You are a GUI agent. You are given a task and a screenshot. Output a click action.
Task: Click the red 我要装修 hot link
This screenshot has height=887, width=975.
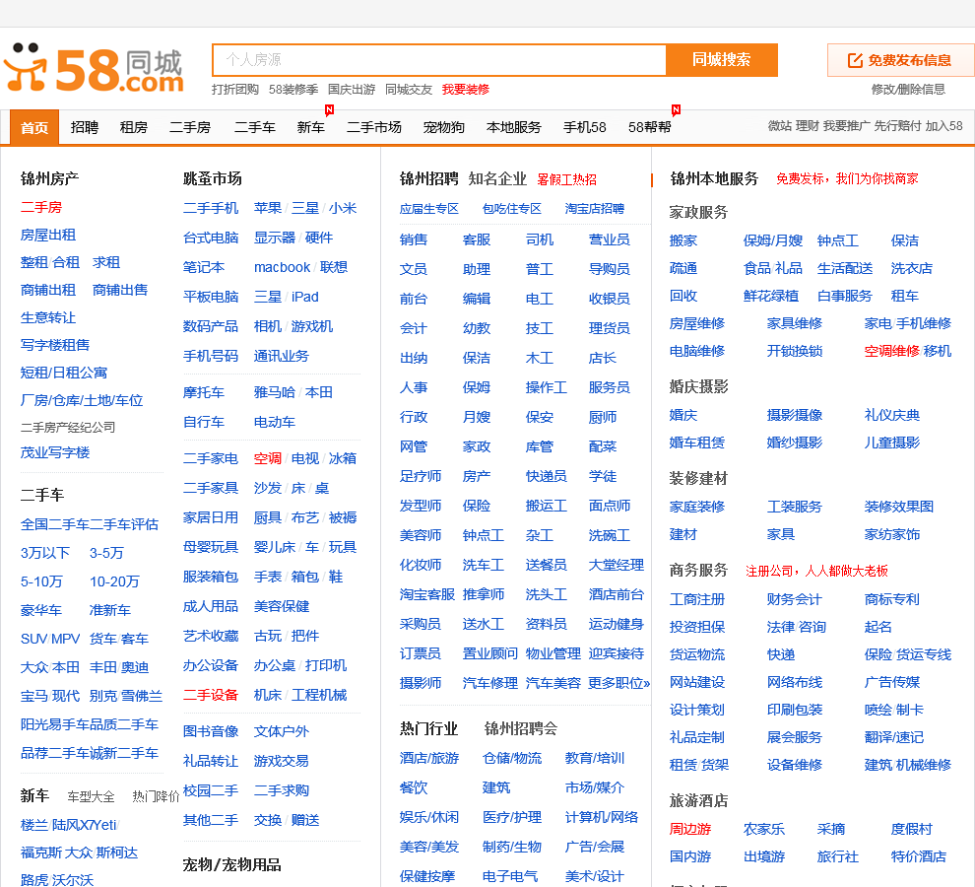coord(466,90)
